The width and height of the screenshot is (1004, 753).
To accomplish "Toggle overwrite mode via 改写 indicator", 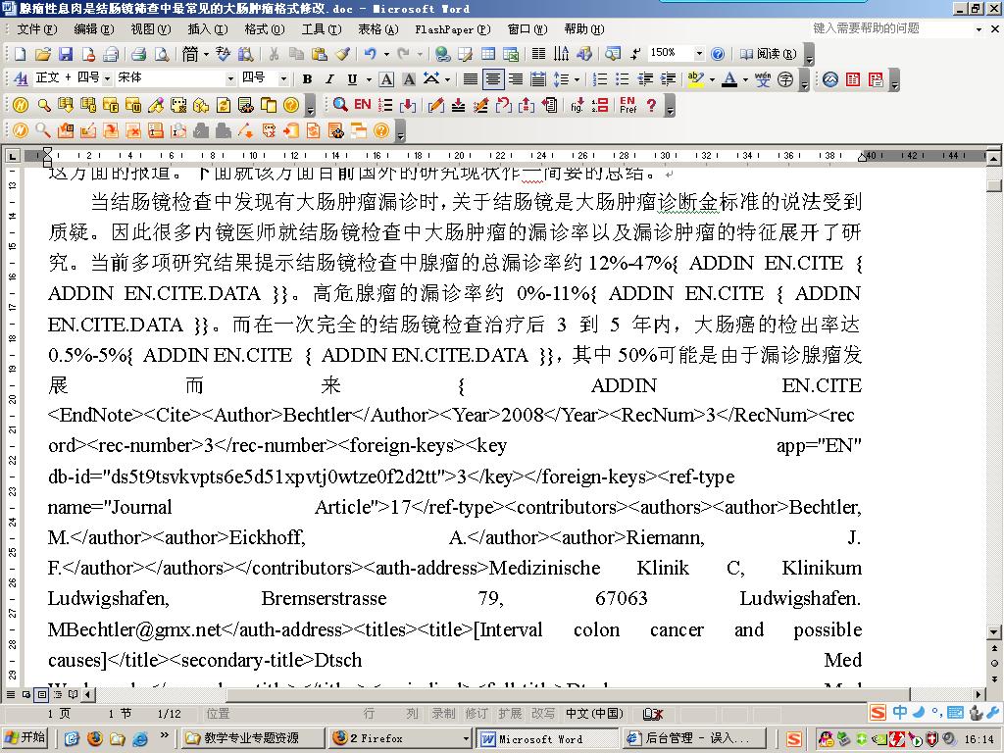I will 541,715.
